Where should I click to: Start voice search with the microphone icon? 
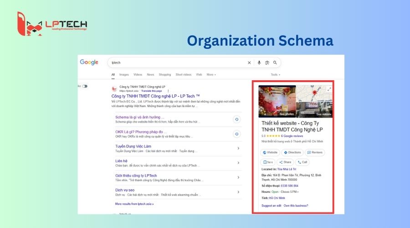[x=259, y=62]
